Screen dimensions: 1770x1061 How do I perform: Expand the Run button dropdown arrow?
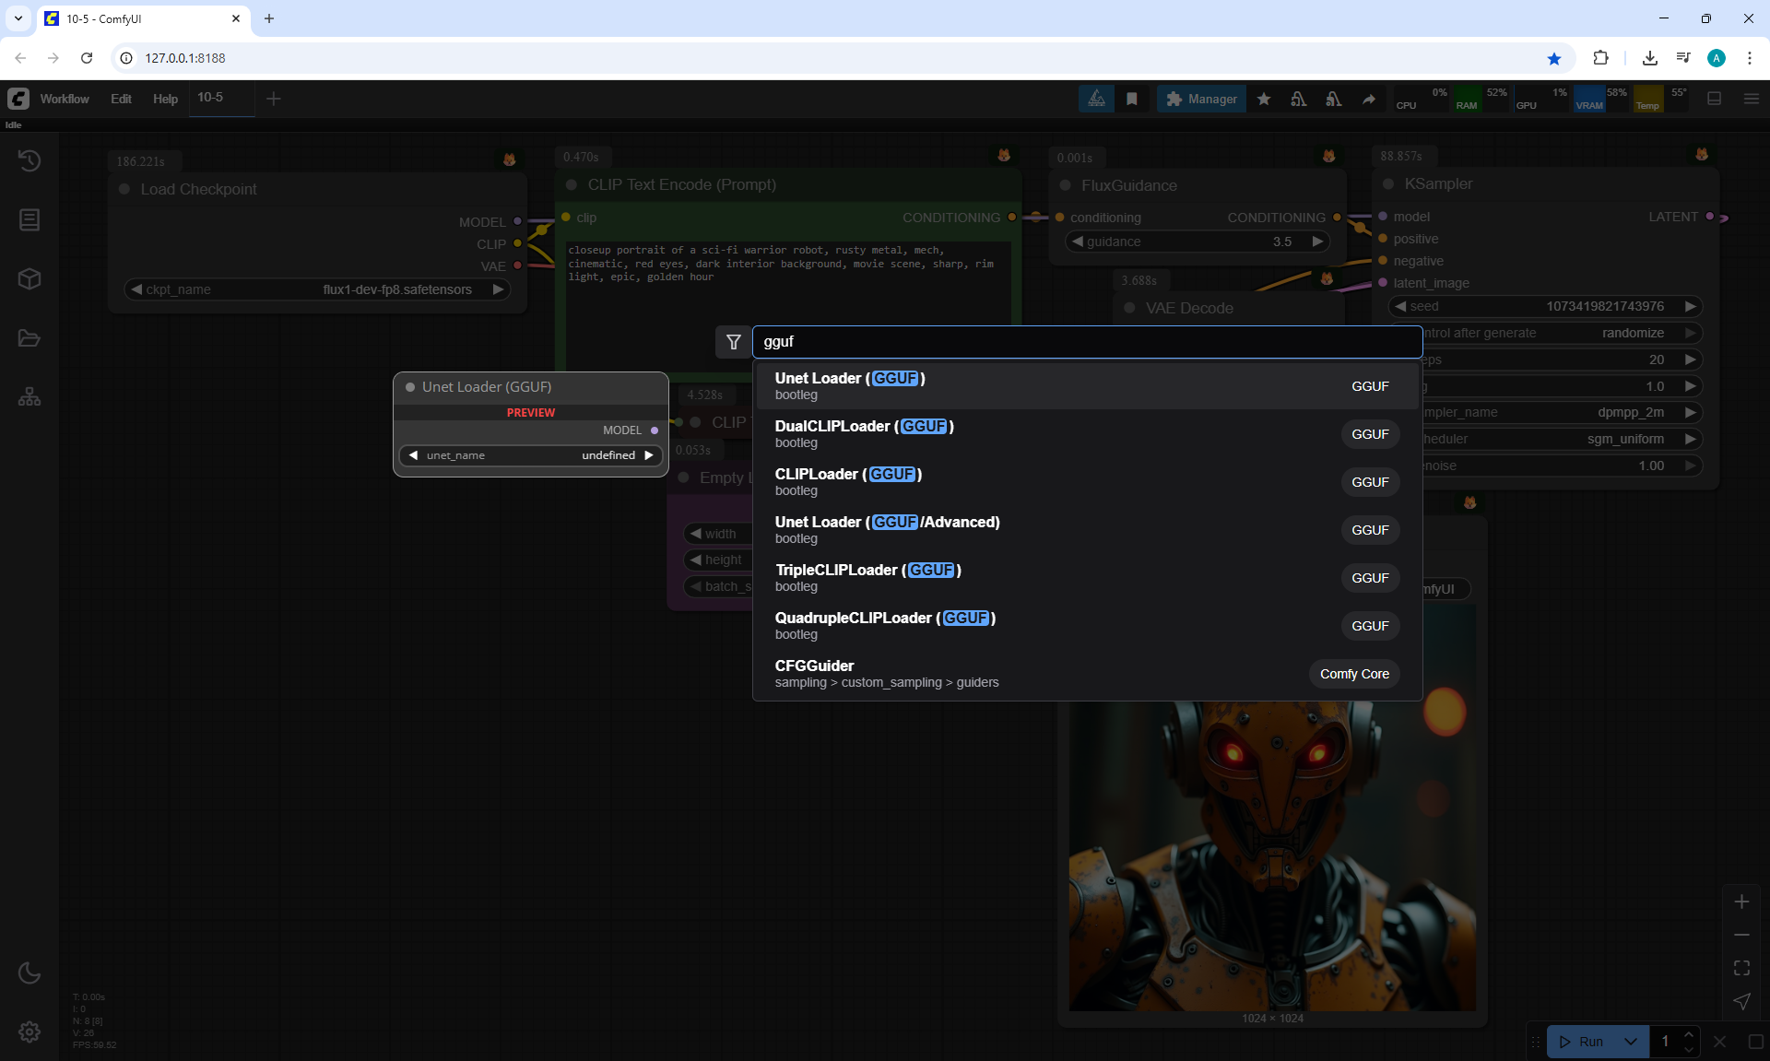pos(1631,1042)
